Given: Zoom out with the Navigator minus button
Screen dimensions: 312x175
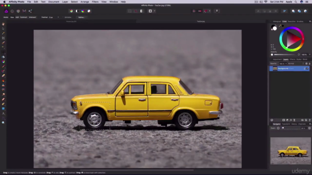Looking at the screenshot, I should point(278,128).
